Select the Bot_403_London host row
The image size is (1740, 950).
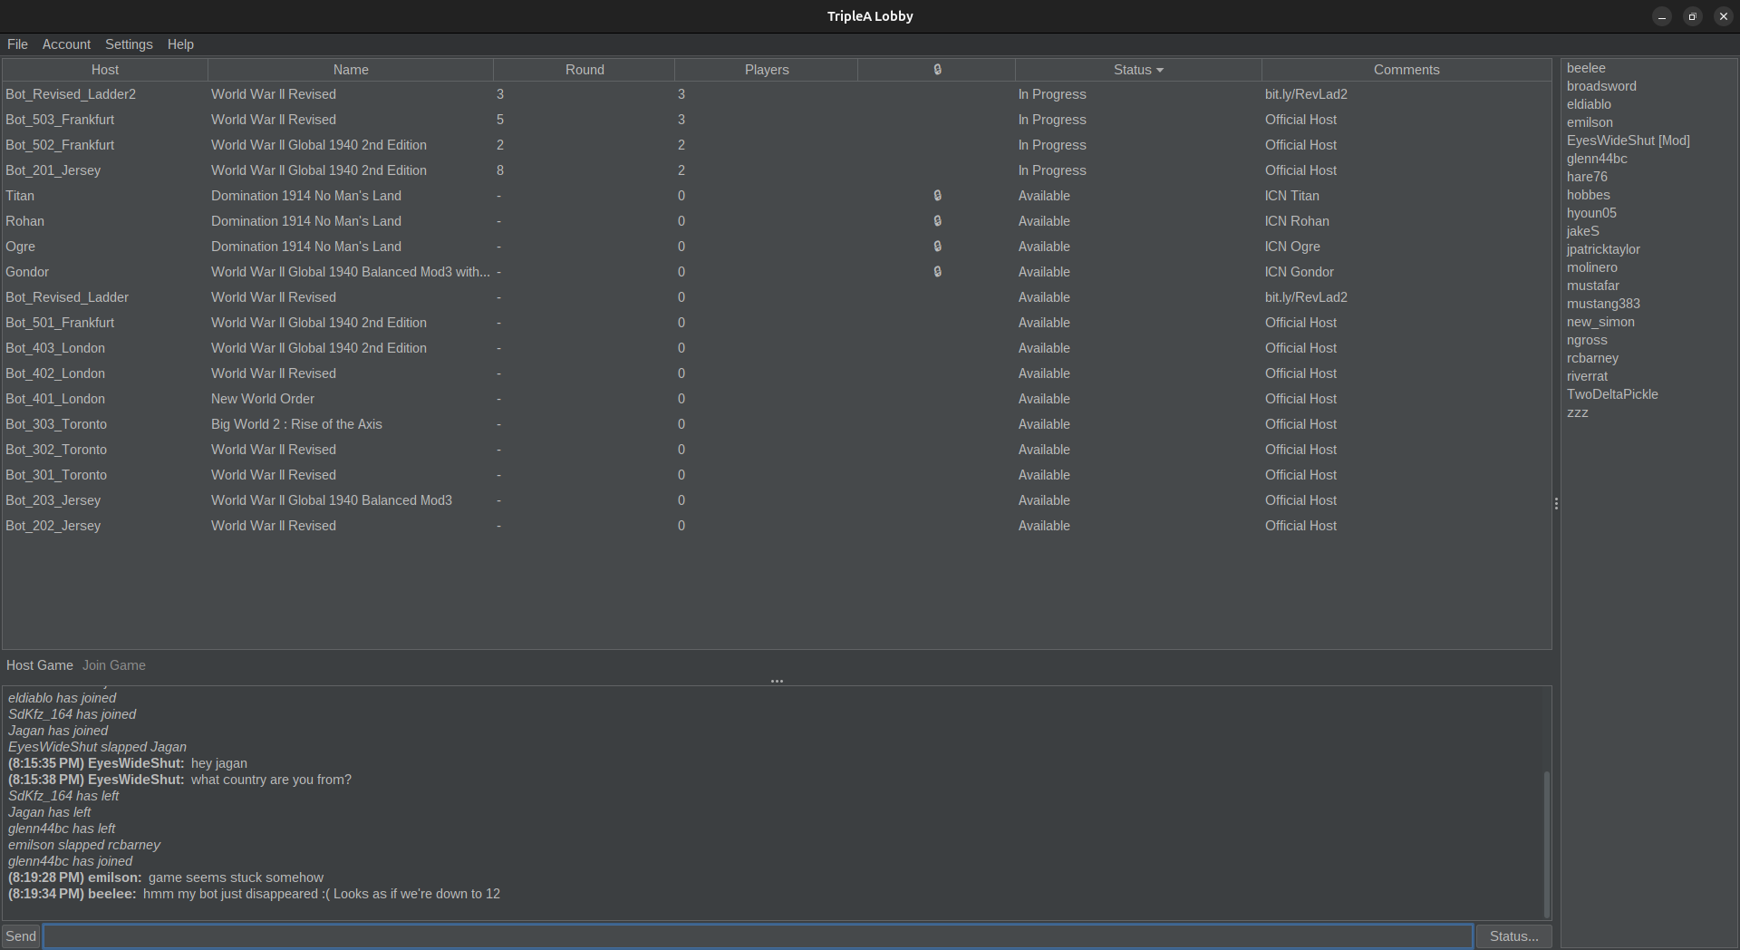click(777, 348)
